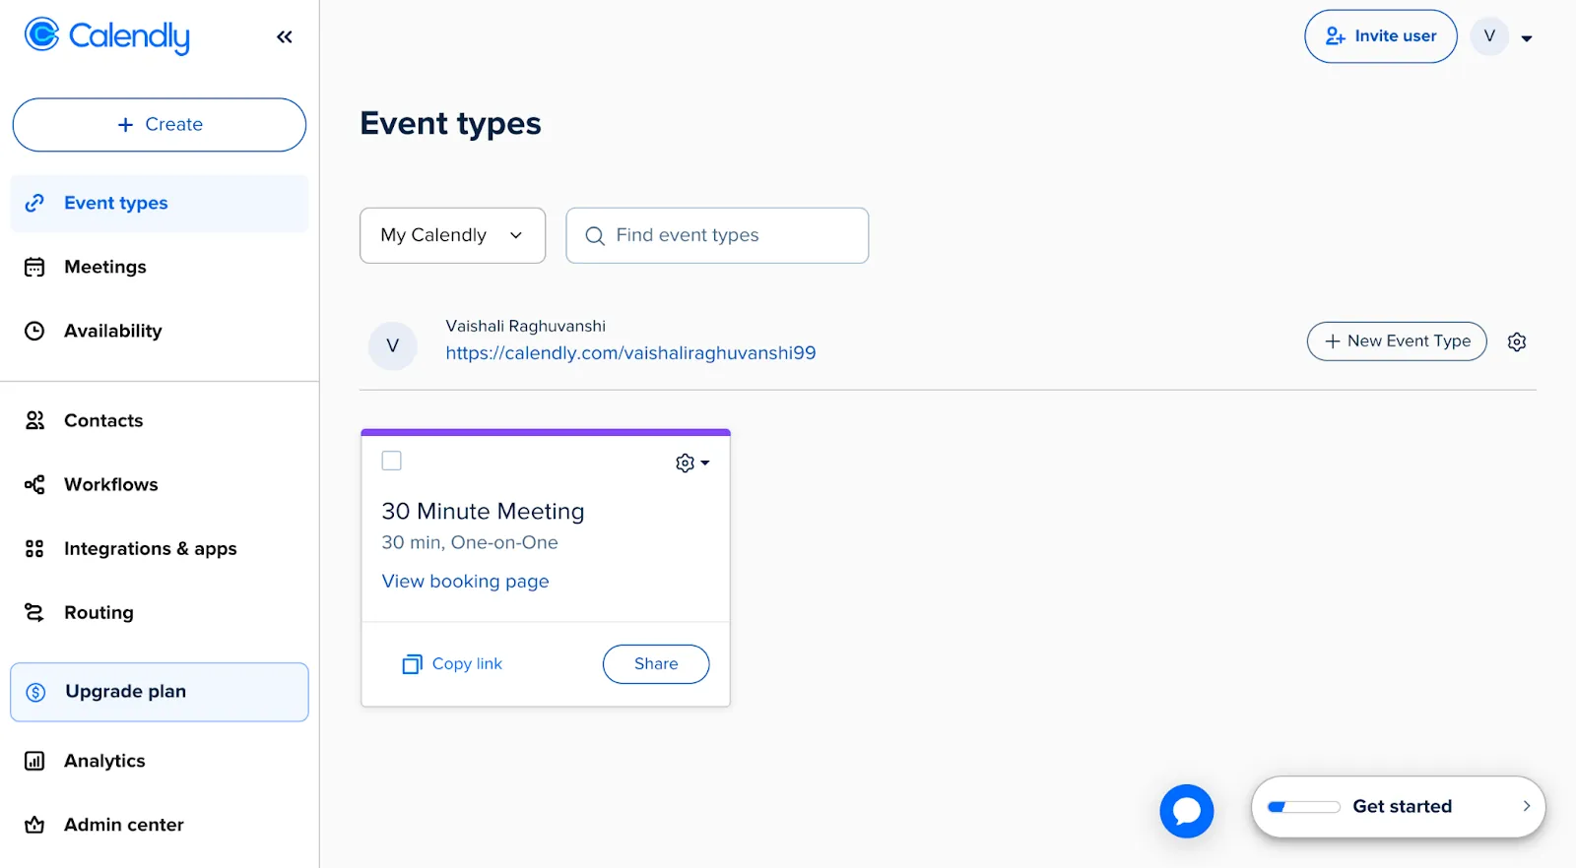Click 30 Minute Meeting title
This screenshot has width=1576, height=868.
click(483, 512)
